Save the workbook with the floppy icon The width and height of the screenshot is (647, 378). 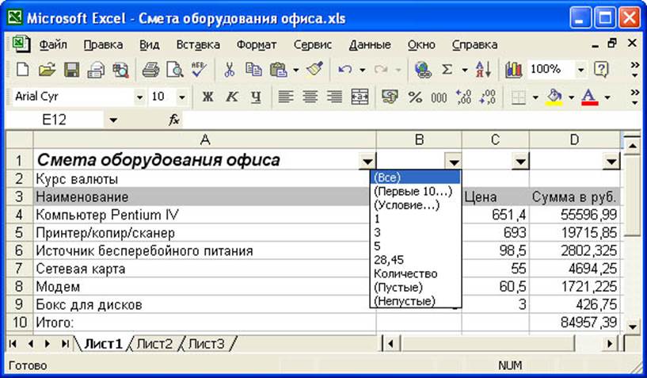point(72,70)
